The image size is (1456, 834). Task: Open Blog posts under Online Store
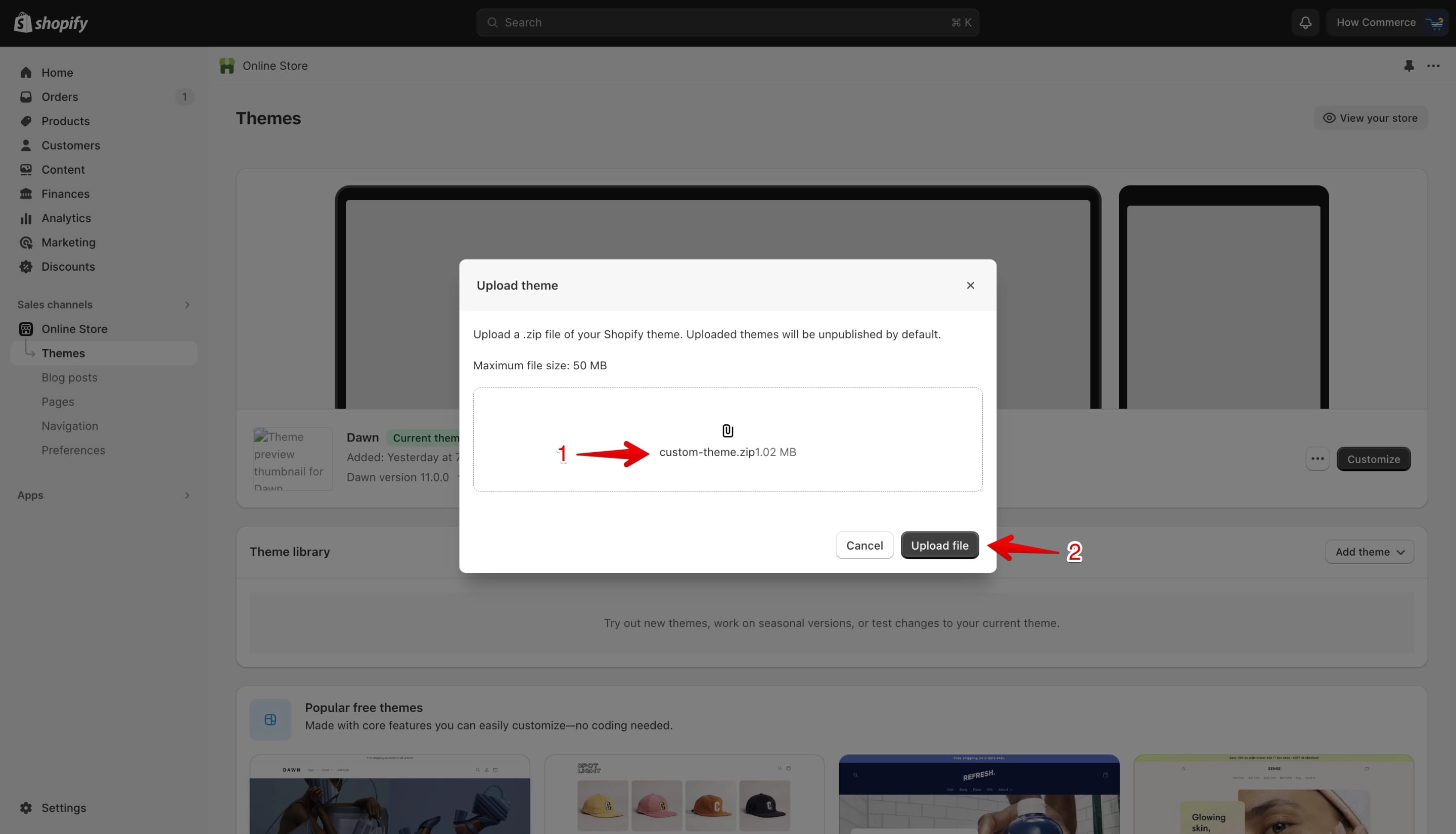pyautogui.click(x=69, y=377)
